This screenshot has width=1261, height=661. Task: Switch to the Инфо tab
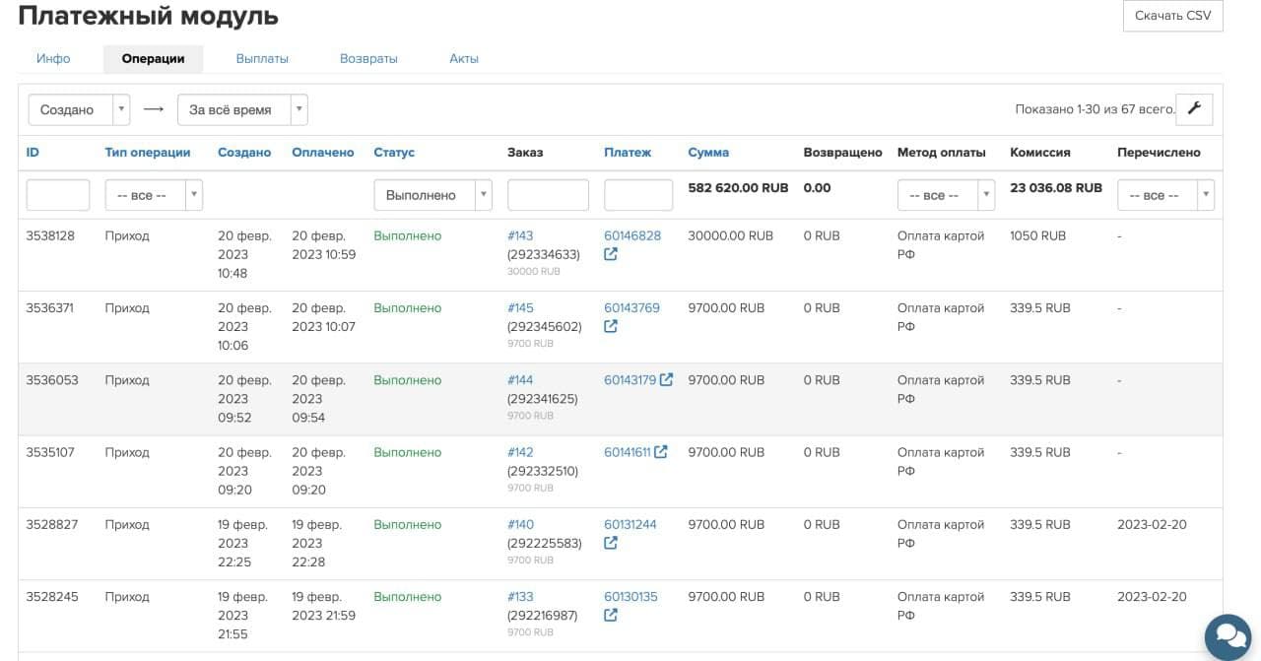(x=53, y=58)
